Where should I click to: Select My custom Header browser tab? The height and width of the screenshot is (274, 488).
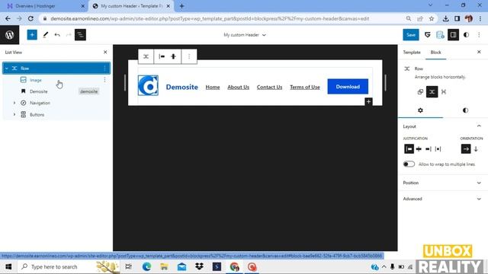pos(130,6)
